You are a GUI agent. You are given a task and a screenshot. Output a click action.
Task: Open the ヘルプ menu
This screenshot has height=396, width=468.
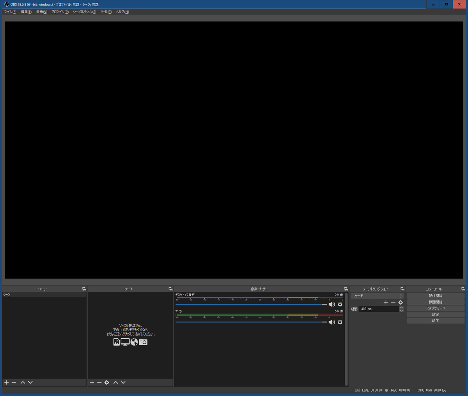tap(122, 12)
